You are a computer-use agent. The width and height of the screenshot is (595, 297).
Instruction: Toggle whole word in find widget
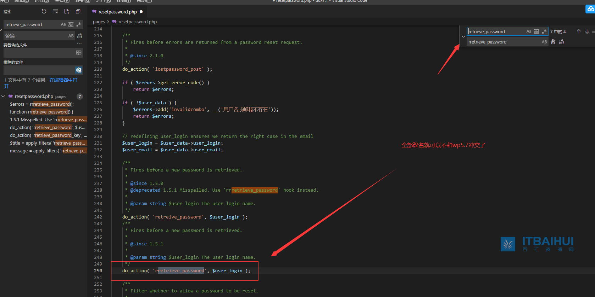[x=536, y=31]
